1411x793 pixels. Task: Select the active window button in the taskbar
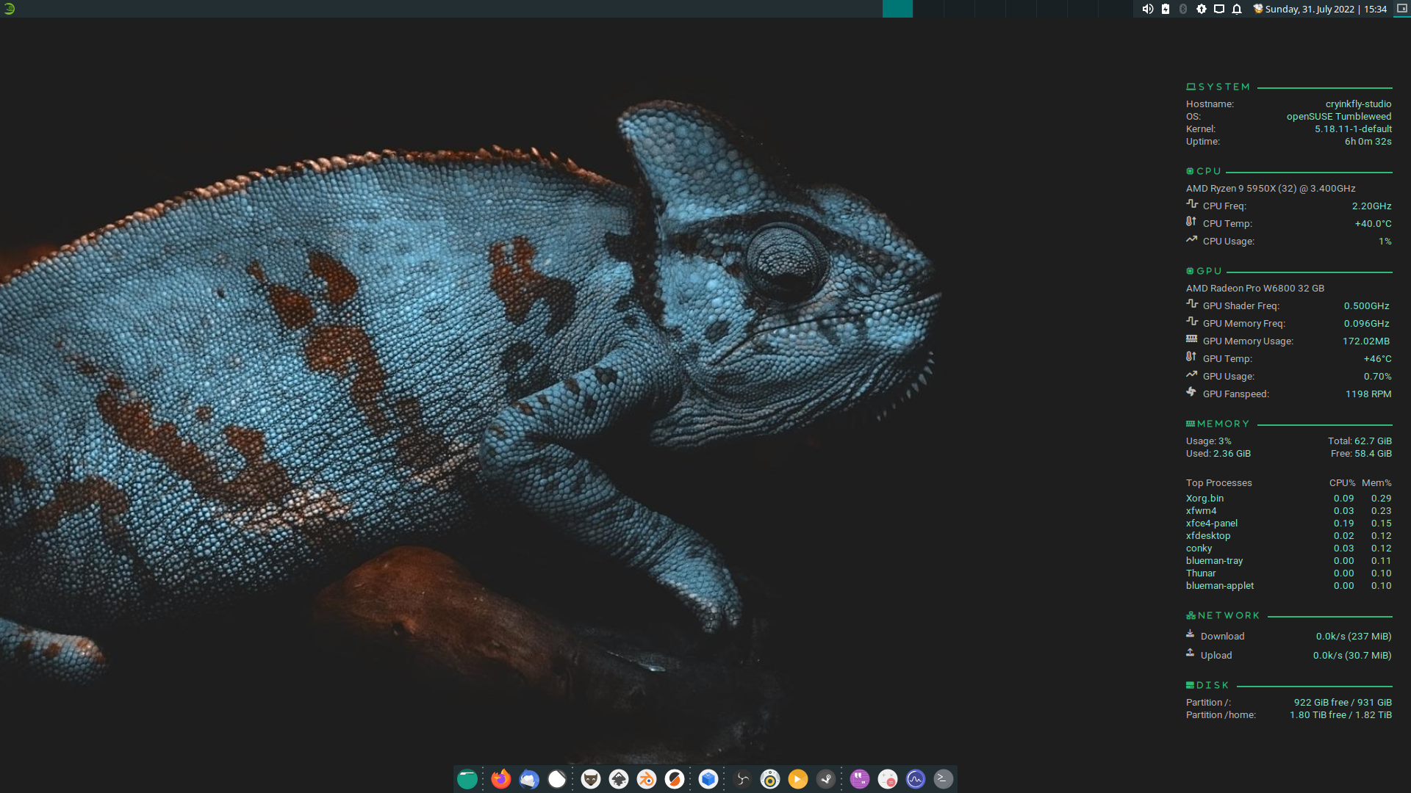[x=898, y=10]
